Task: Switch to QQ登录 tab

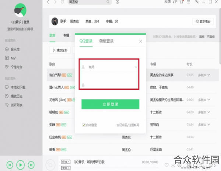Action: point(86,41)
